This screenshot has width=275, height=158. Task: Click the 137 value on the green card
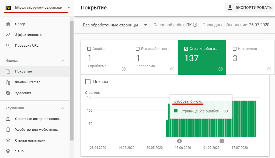point(191,58)
